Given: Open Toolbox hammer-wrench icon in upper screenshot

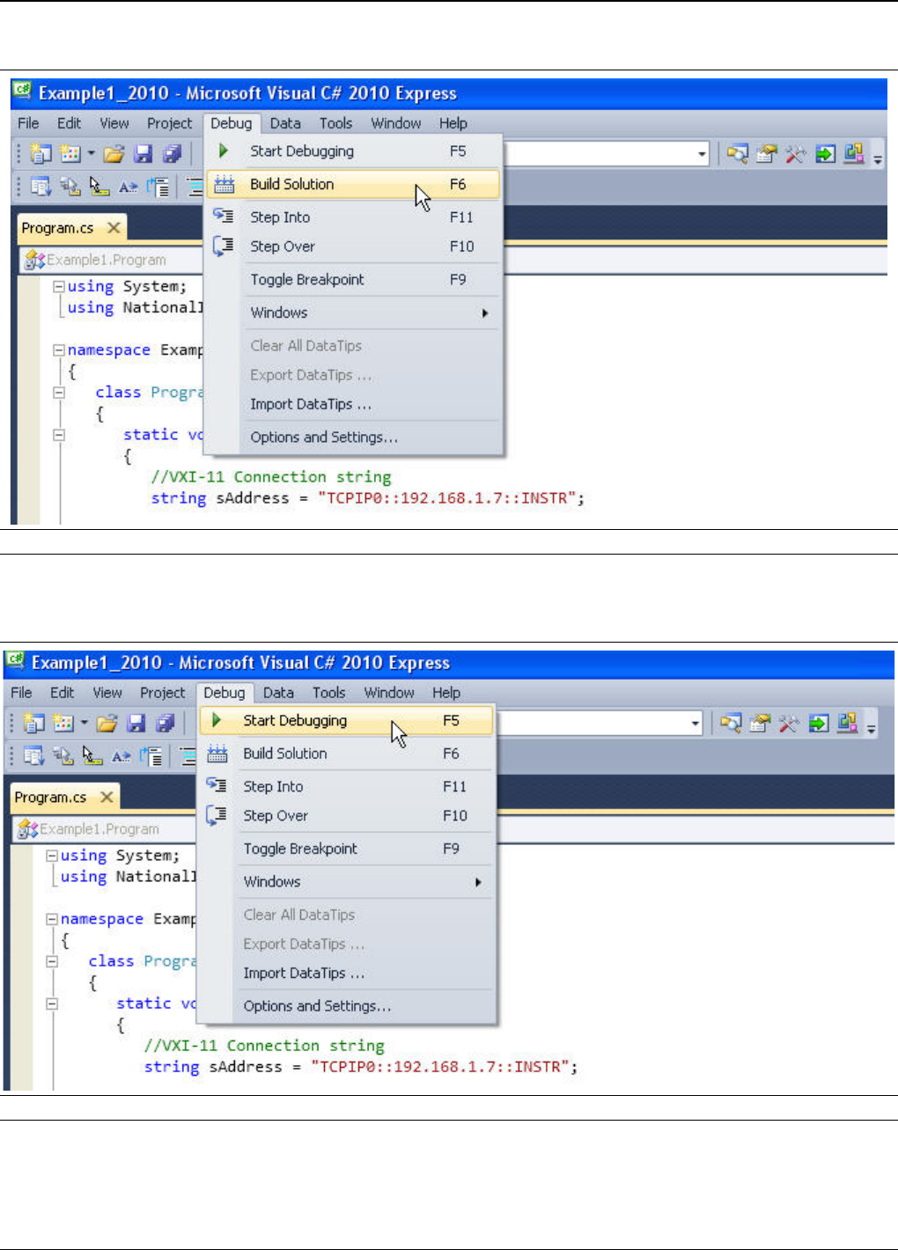Looking at the screenshot, I should (795, 155).
